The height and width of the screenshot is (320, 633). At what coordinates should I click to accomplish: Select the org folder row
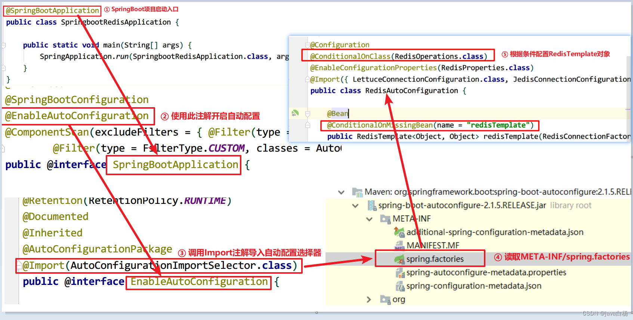coord(399,299)
